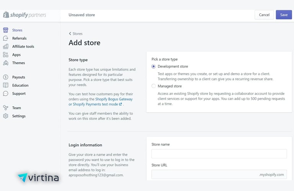Open Support in the sidebar
The image size is (294, 191).
pos(19,94)
